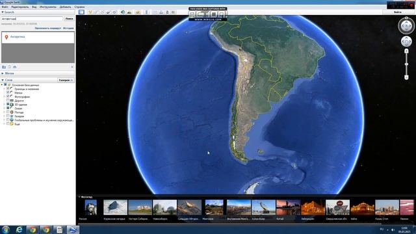Toggle the Океан layer checkbox
This screenshot has width=416, height=234.
point(8,109)
